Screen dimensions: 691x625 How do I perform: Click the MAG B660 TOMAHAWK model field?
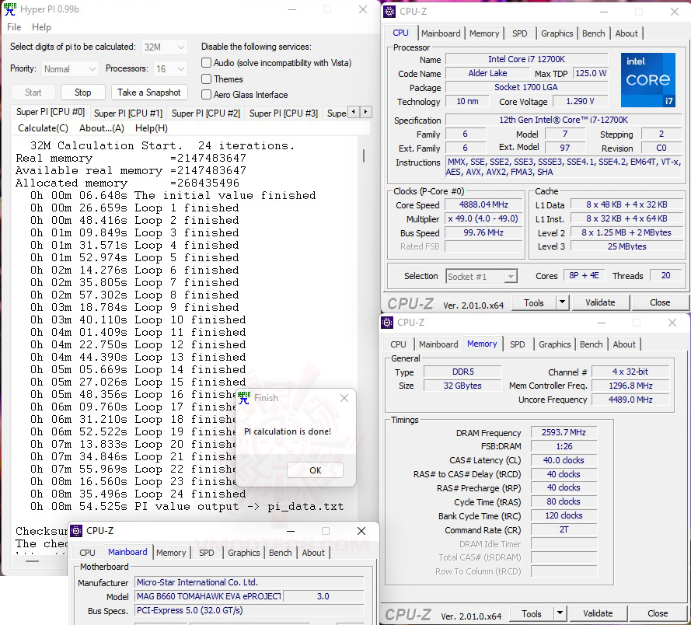click(208, 596)
